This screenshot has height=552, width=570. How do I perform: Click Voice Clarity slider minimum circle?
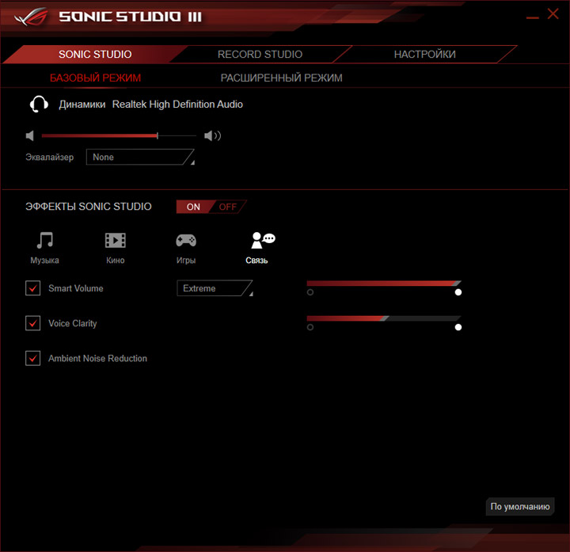click(310, 327)
